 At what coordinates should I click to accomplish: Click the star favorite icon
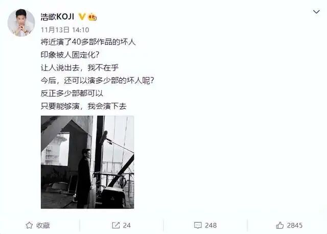tap(29, 225)
